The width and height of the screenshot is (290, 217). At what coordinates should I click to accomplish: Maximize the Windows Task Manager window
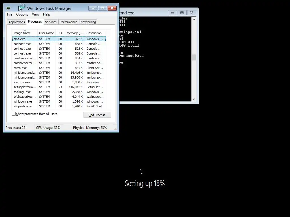coord(102,8)
